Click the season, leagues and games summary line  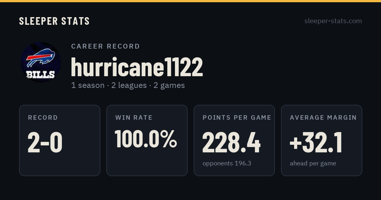pyautogui.click(x=128, y=85)
